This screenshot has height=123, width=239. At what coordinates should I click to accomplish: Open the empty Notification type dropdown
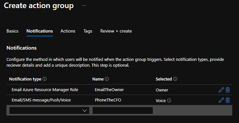pos(49,110)
